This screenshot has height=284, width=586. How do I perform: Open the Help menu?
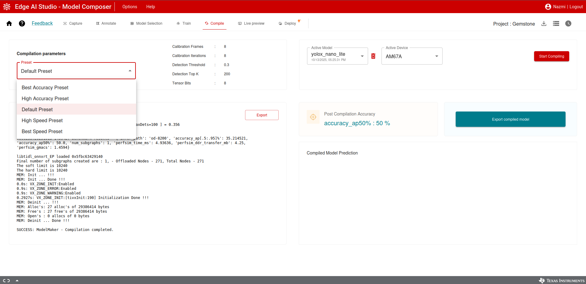tap(150, 7)
